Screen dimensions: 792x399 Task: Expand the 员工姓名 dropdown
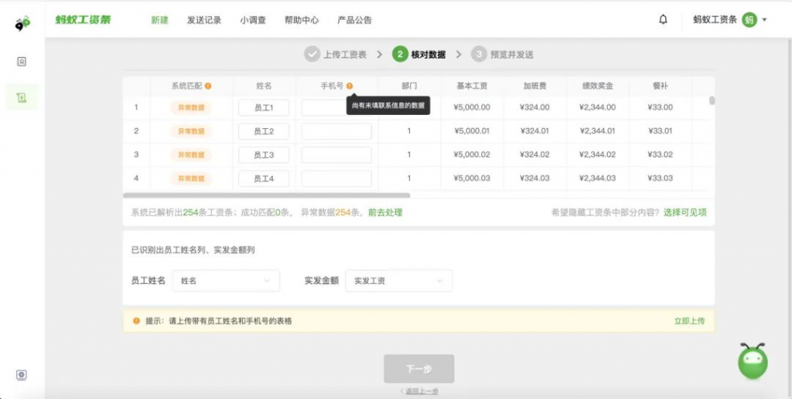pyautogui.click(x=226, y=281)
